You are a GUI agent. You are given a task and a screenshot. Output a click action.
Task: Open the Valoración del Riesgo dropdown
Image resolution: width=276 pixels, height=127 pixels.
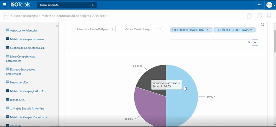click(x=142, y=29)
